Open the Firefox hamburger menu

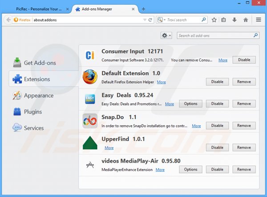[x=259, y=20]
